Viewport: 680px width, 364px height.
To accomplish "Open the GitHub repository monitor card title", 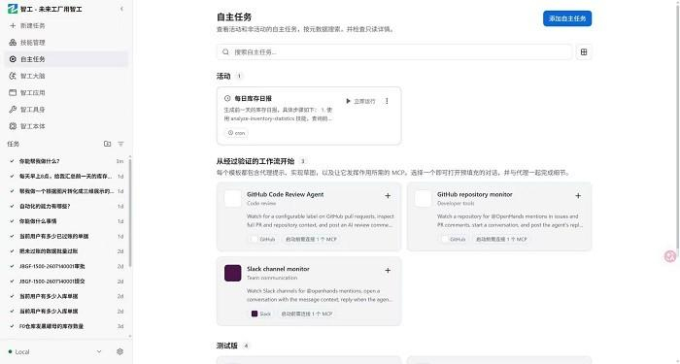I will [x=475, y=194].
